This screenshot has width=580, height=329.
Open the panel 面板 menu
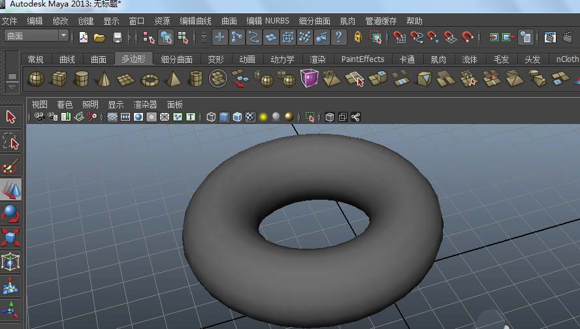174,104
